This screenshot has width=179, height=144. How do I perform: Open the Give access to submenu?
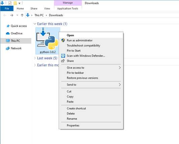pyautogui.click(x=91, y=67)
